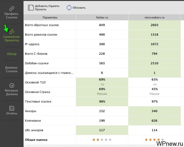Click the 794 C-блоков value
The width and height of the screenshot is (184, 147).
pyautogui.click(x=154, y=54)
